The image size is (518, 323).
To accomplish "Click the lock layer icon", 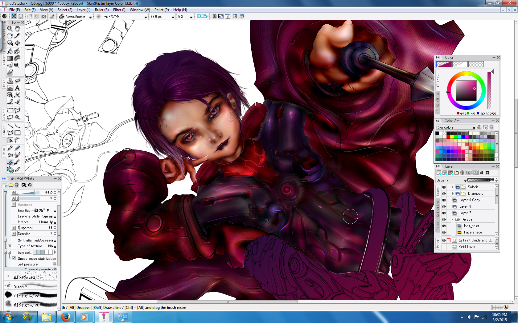I will tap(482, 173).
